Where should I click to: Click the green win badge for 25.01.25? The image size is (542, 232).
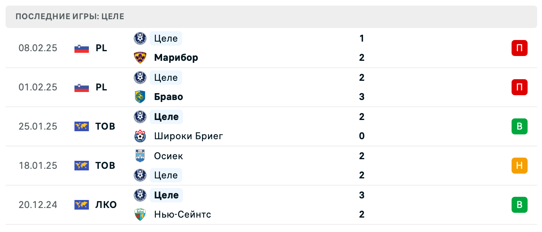click(x=519, y=126)
